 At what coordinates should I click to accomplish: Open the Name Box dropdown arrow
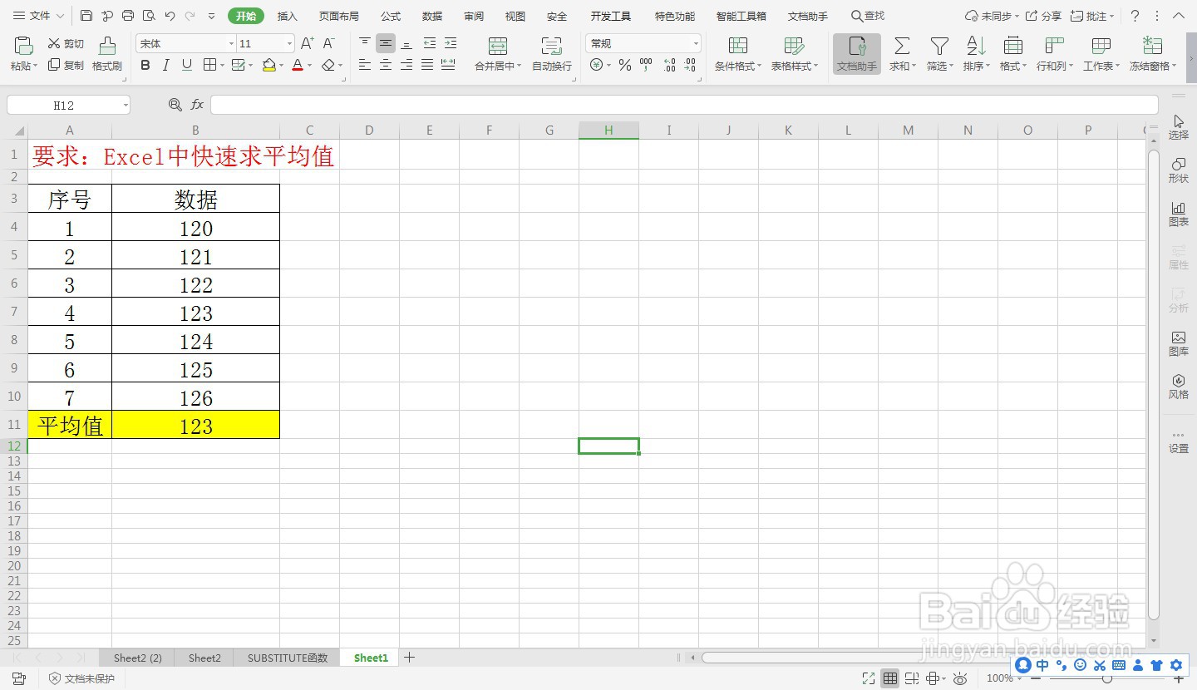pyautogui.click(x=126, y=106)
